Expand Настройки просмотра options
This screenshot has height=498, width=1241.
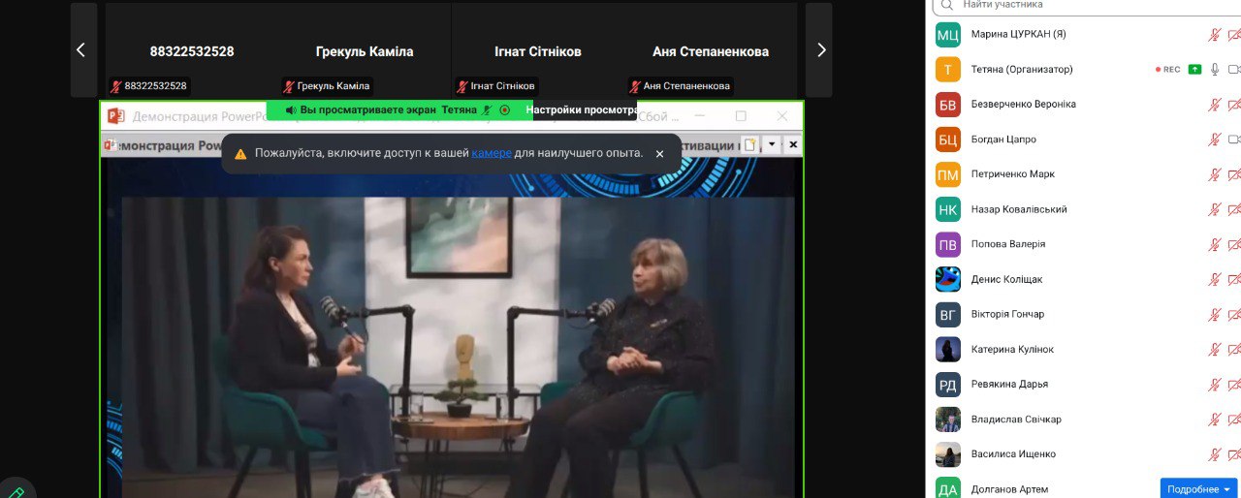pos(580,110)
